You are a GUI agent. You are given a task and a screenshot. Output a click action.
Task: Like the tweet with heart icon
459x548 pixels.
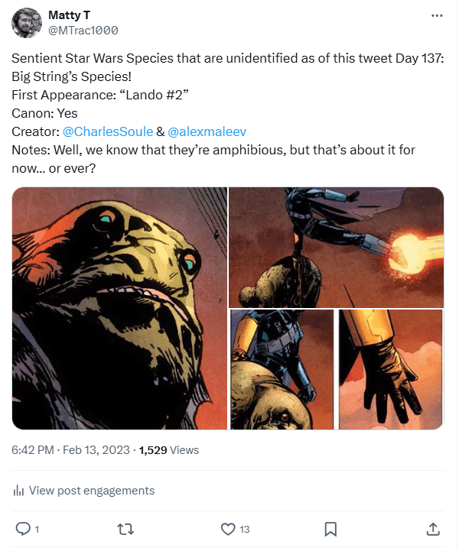227,528
